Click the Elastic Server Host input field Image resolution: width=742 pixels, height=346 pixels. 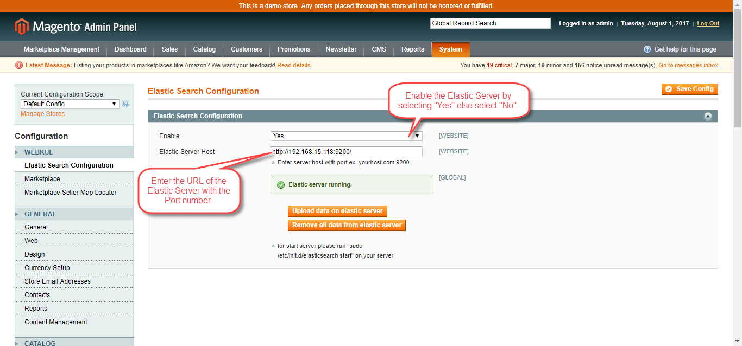pyautogui.click(x=347, y=152)
